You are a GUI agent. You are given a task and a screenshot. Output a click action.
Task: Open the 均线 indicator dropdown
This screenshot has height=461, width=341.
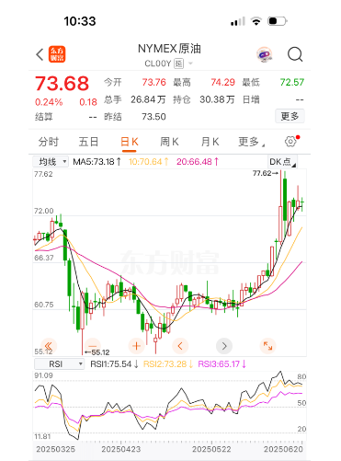point(51,162)
